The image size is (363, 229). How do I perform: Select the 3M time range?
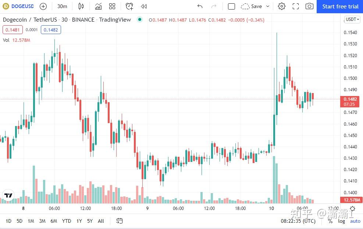pos(42,221)
